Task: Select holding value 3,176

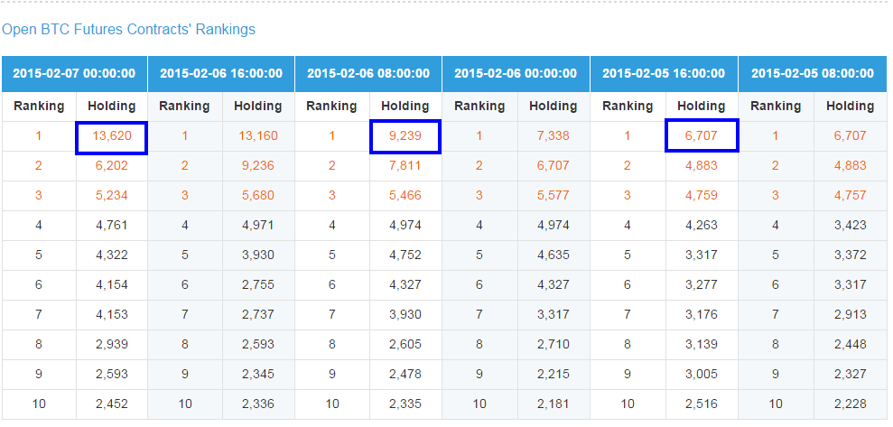Action: pos(702,315)
